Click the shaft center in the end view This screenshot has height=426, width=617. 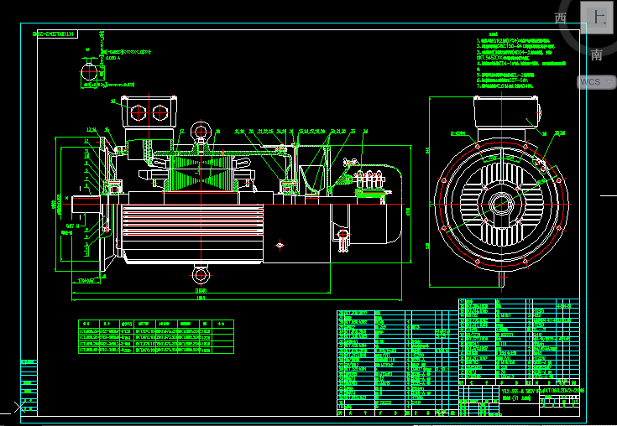coord(502,203)
